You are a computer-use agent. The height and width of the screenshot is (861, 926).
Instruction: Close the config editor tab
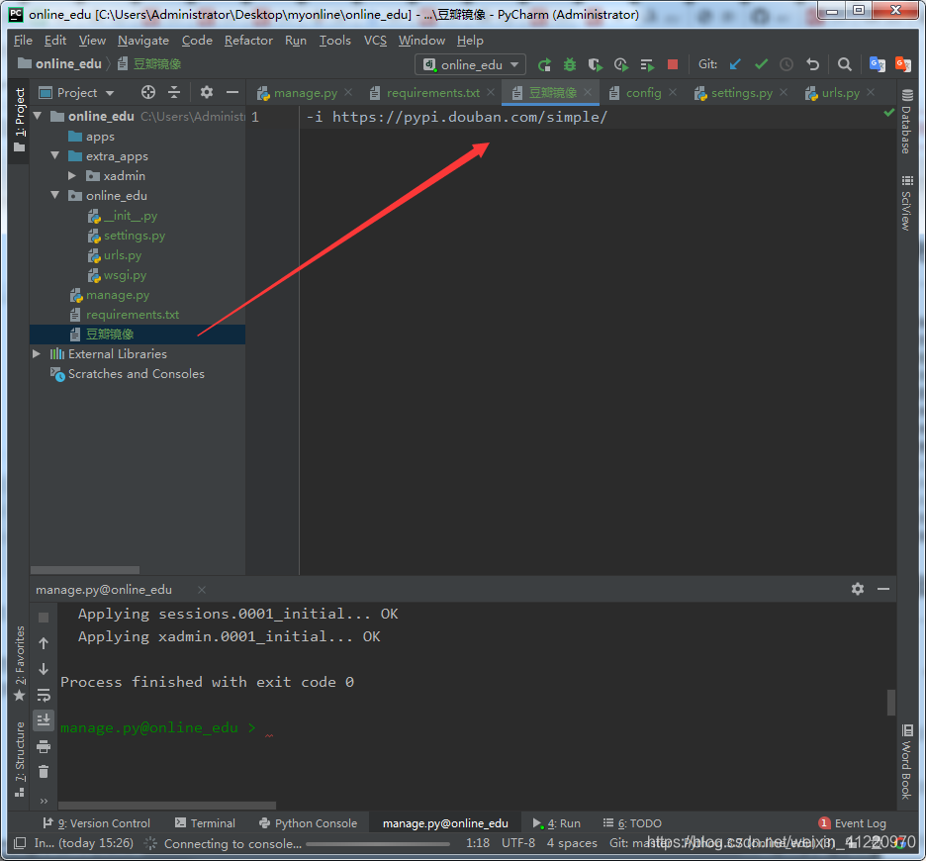673,93
